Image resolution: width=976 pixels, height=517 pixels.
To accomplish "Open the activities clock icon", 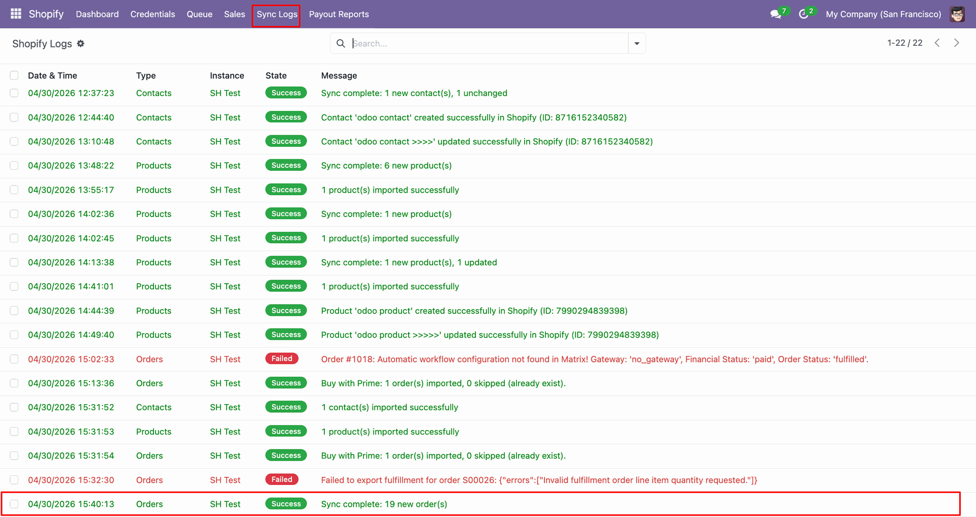I will point(803,14).
